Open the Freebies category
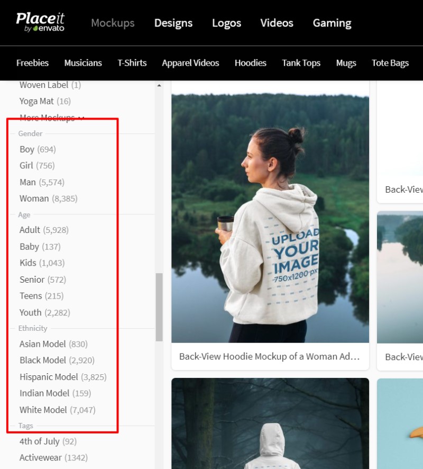The height and width of the screenshot is (469, 423). tap(32, 63)
